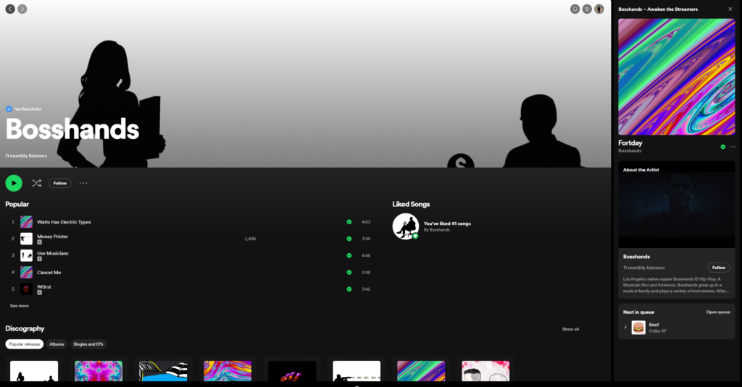Open You've liked 41 songs link
742x387 pixels.
click(x=447, y=224)
